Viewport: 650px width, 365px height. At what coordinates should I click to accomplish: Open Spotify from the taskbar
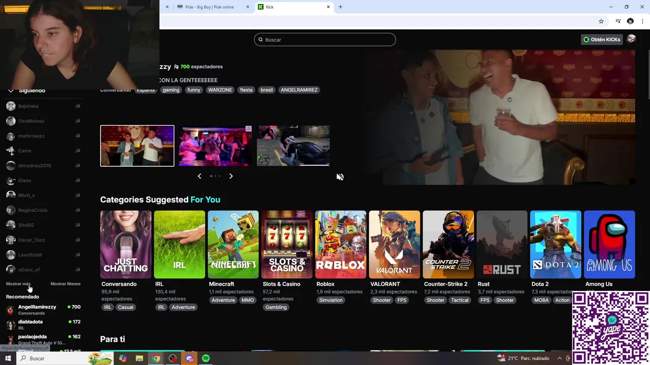[x=206, y=358]
